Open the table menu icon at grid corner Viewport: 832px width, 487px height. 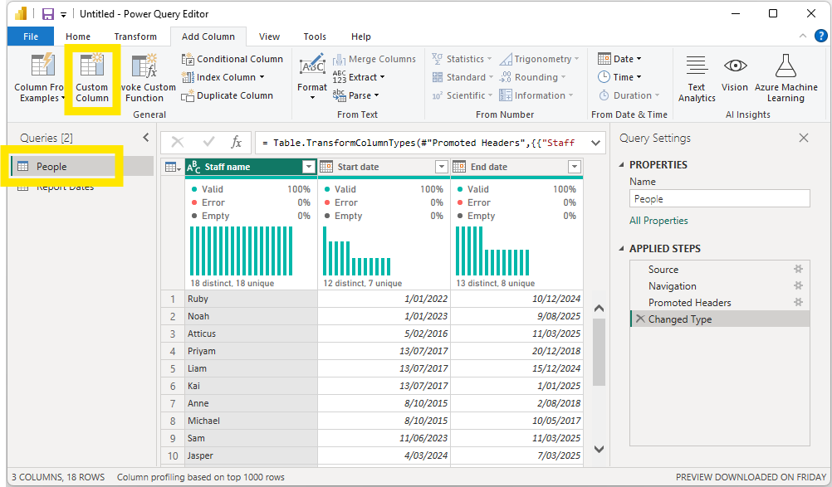pyautogui.click(x=173, y=167)
